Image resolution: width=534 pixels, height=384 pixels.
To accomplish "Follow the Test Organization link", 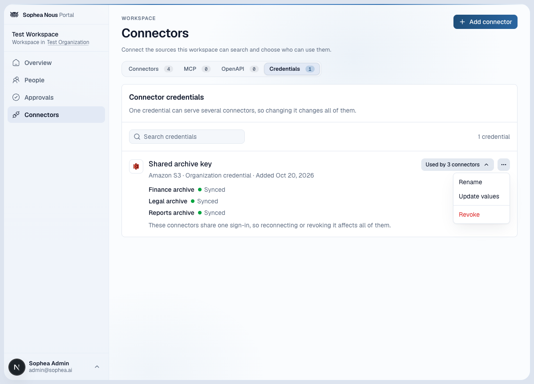I will click(x=68, y=42).
